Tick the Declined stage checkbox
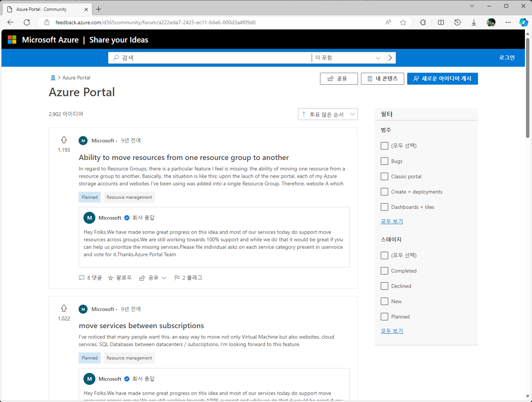532x402 pixels. 384,286
